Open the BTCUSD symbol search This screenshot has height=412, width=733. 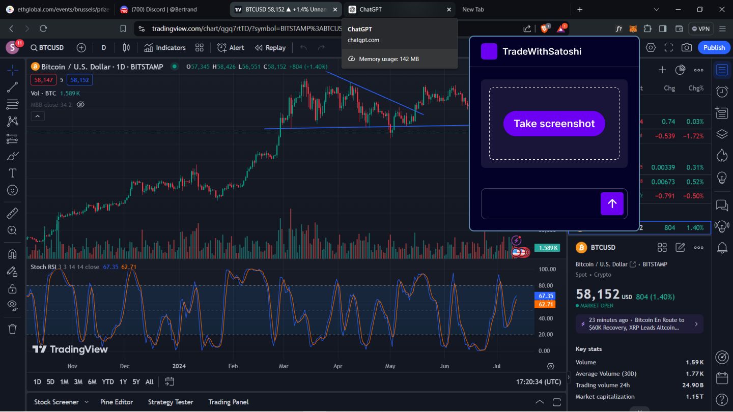tap(47, 47)
